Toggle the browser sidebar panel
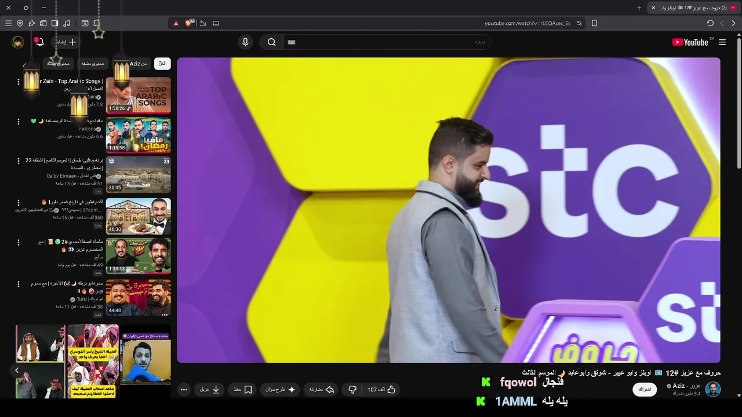This screenshot has width=742, height=417. pos(54,23)
